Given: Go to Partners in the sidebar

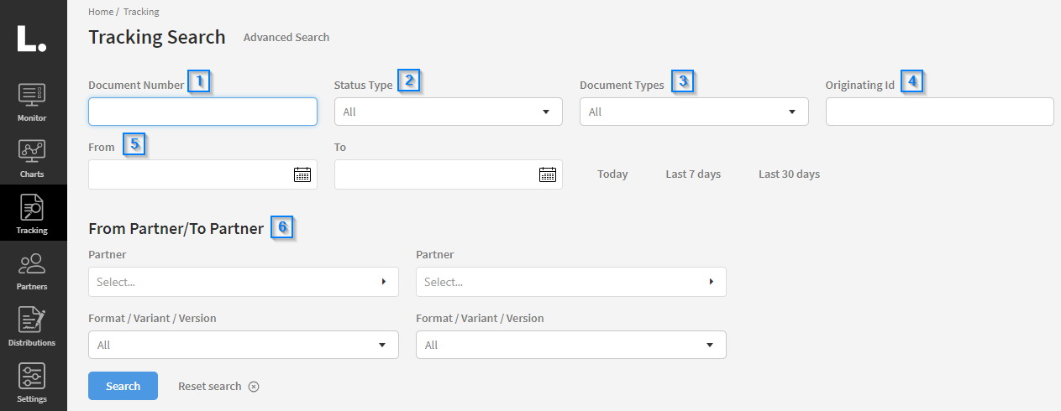Looking at the screenshot, I should 32,270.
